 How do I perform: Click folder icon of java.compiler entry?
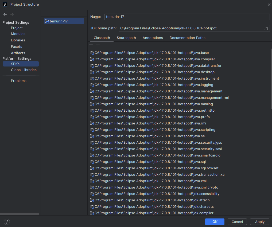[x=92, y=59]
